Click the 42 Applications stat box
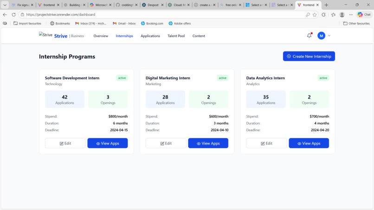The image size is (374, 210). click(x=64, y=99)
